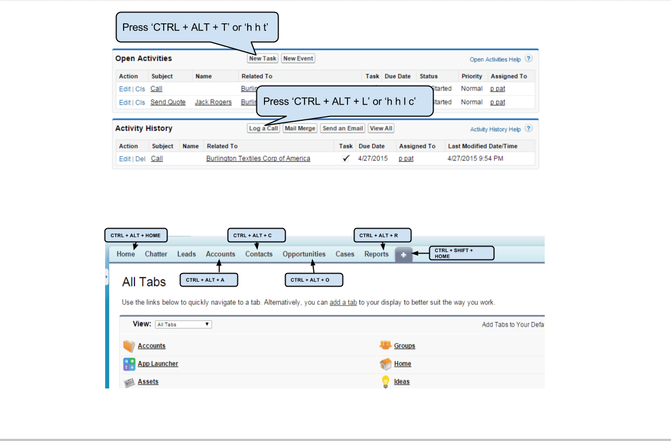
Task: Select the 4/27/2015 9:54 PM modified time
Action: tap(475, 159)
